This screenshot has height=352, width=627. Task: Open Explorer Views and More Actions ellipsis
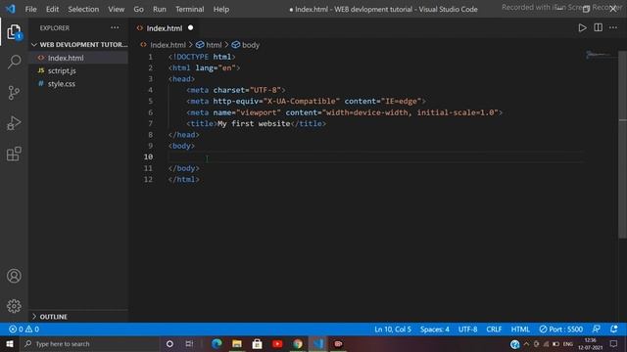click(115, 28)
